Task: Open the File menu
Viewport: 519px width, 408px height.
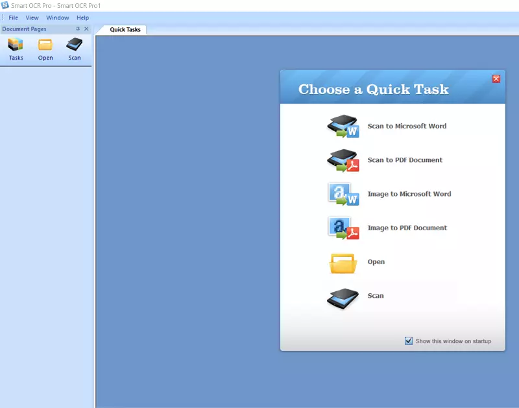Action: (13, 18)
